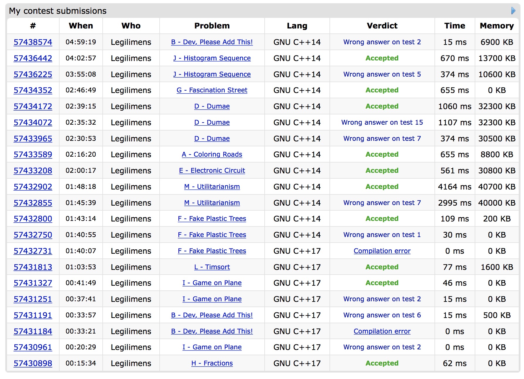524x379 pixels.
Task: Open J - Histogram Sequence in Accepted row
Action: (x=212, y=58)
